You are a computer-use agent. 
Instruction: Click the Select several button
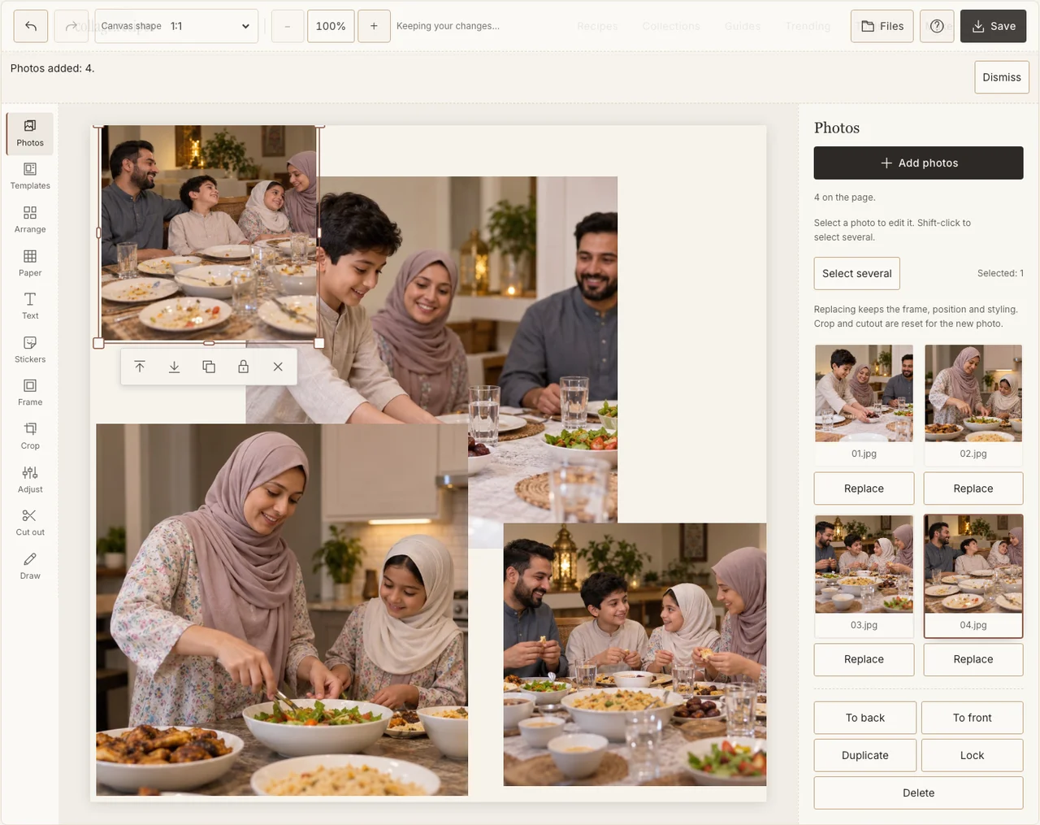click(x=857, y=273)
